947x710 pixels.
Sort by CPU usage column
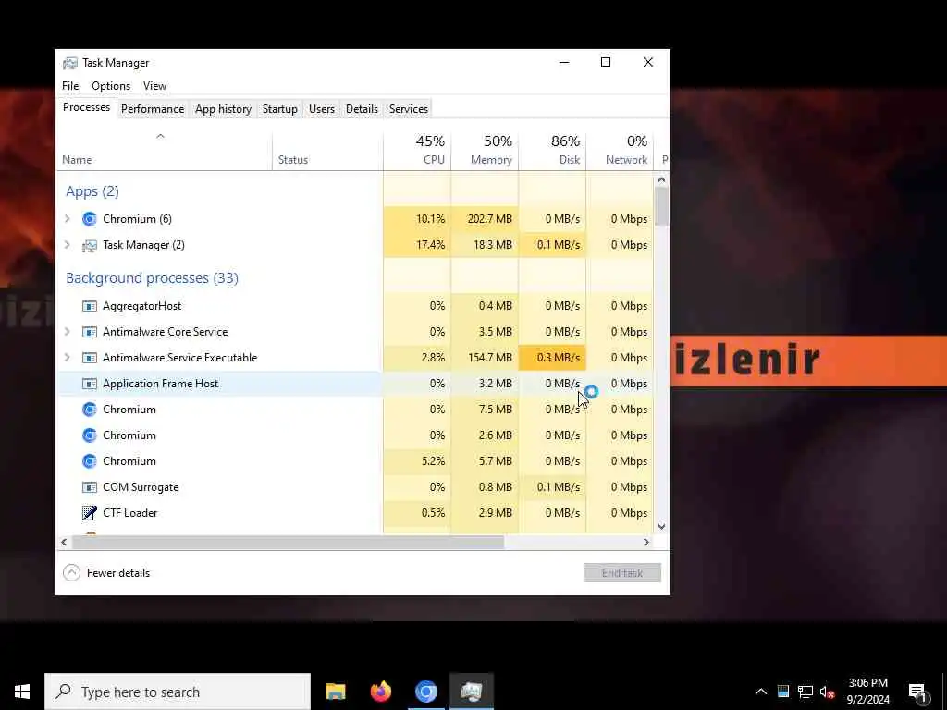point(417,150)
